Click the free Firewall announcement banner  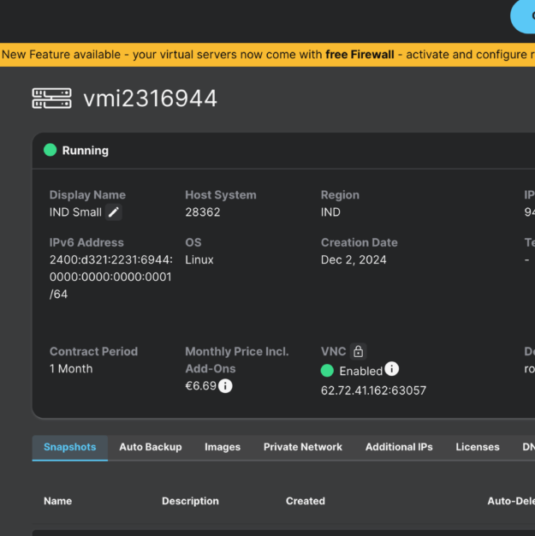coord(267,55)
